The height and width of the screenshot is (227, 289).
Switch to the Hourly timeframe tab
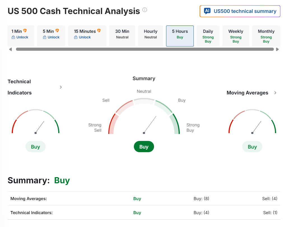coord(151,34)
